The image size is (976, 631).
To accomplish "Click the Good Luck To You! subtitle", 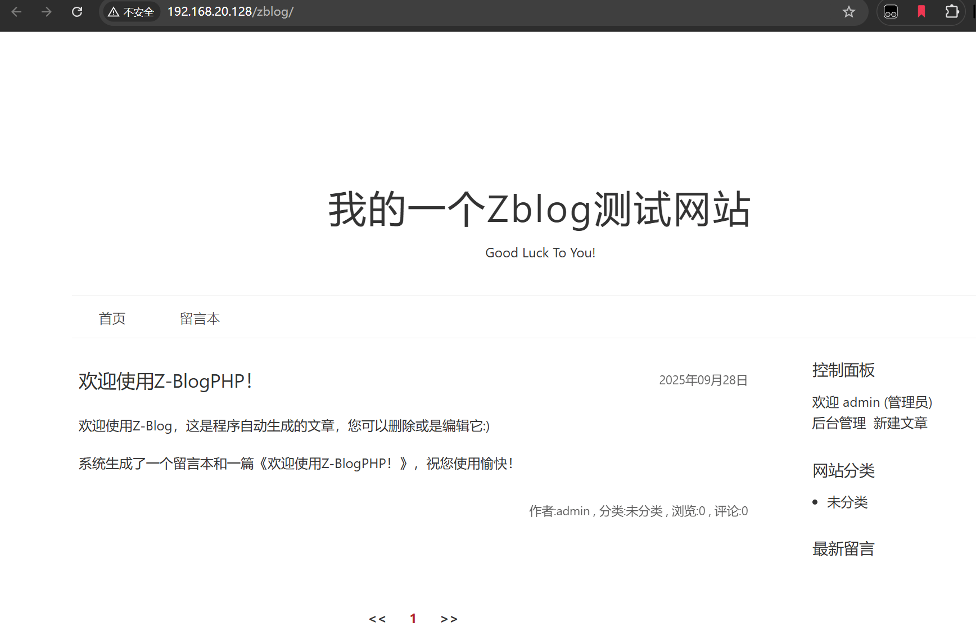I will tap(540, 253).
